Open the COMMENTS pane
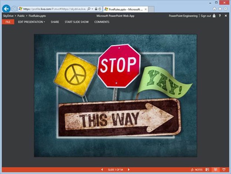The height and width of the screenshot is (174, 231). coord(102,22)
